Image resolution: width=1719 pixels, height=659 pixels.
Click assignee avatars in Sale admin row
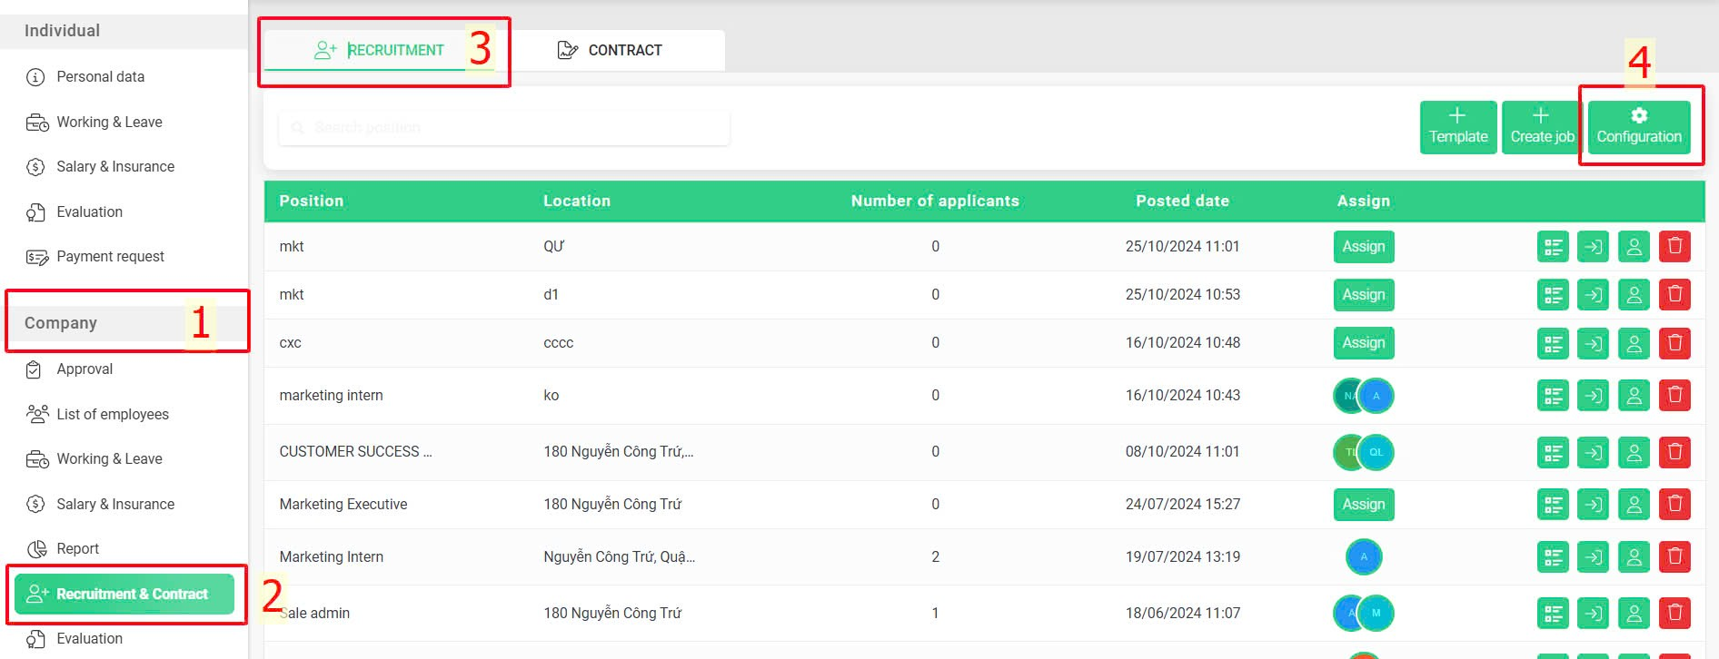pos(1364,614)
